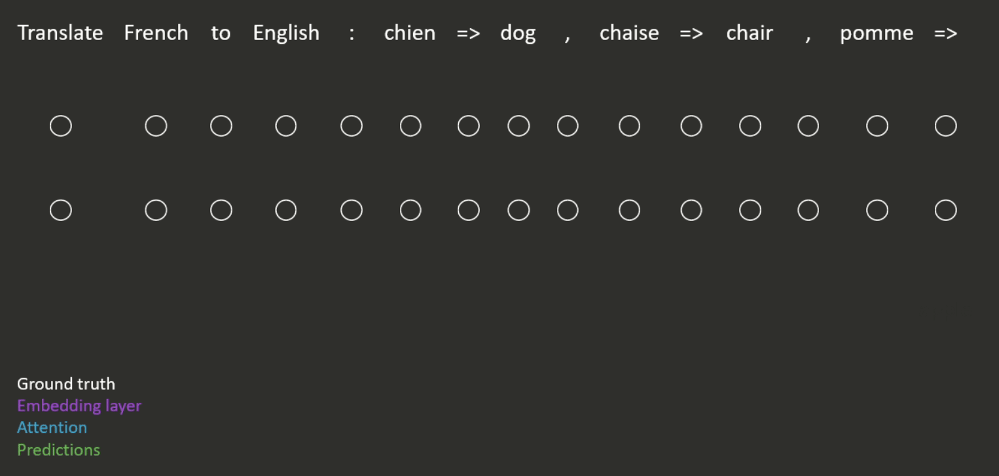
Task: Select the blue "Attention" legend label
Action: (52, 428)
